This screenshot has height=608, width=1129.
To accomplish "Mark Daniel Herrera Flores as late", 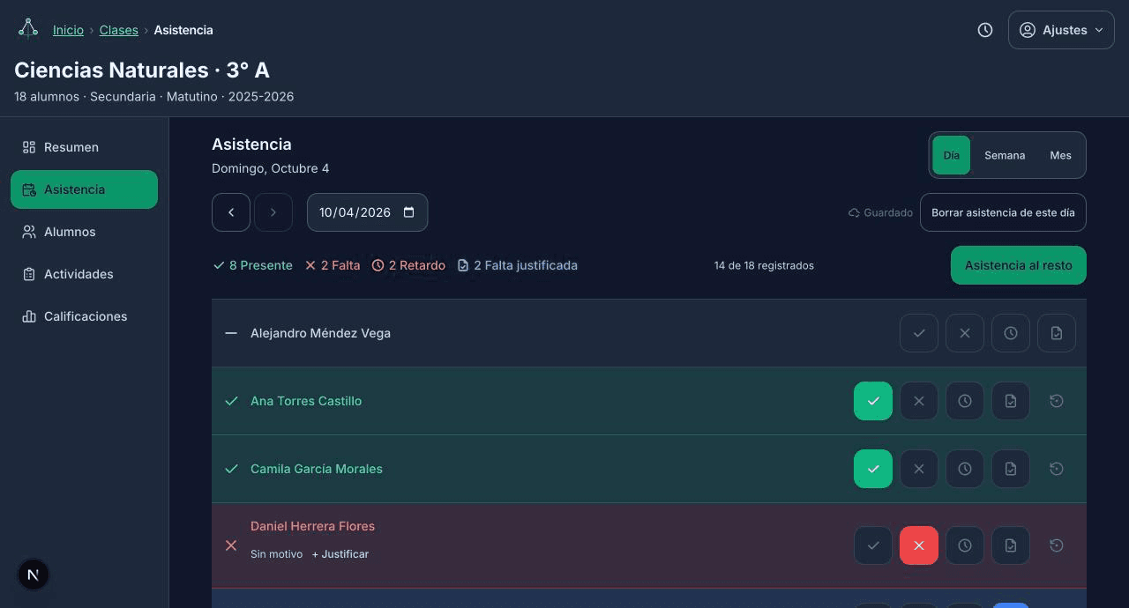I will (x=965, y=545).
